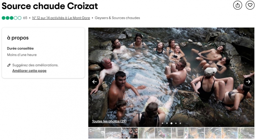This screenshot has width=256, height=140.
Task: Show previous photo with left arrow
Action: [x=94, y=82]
